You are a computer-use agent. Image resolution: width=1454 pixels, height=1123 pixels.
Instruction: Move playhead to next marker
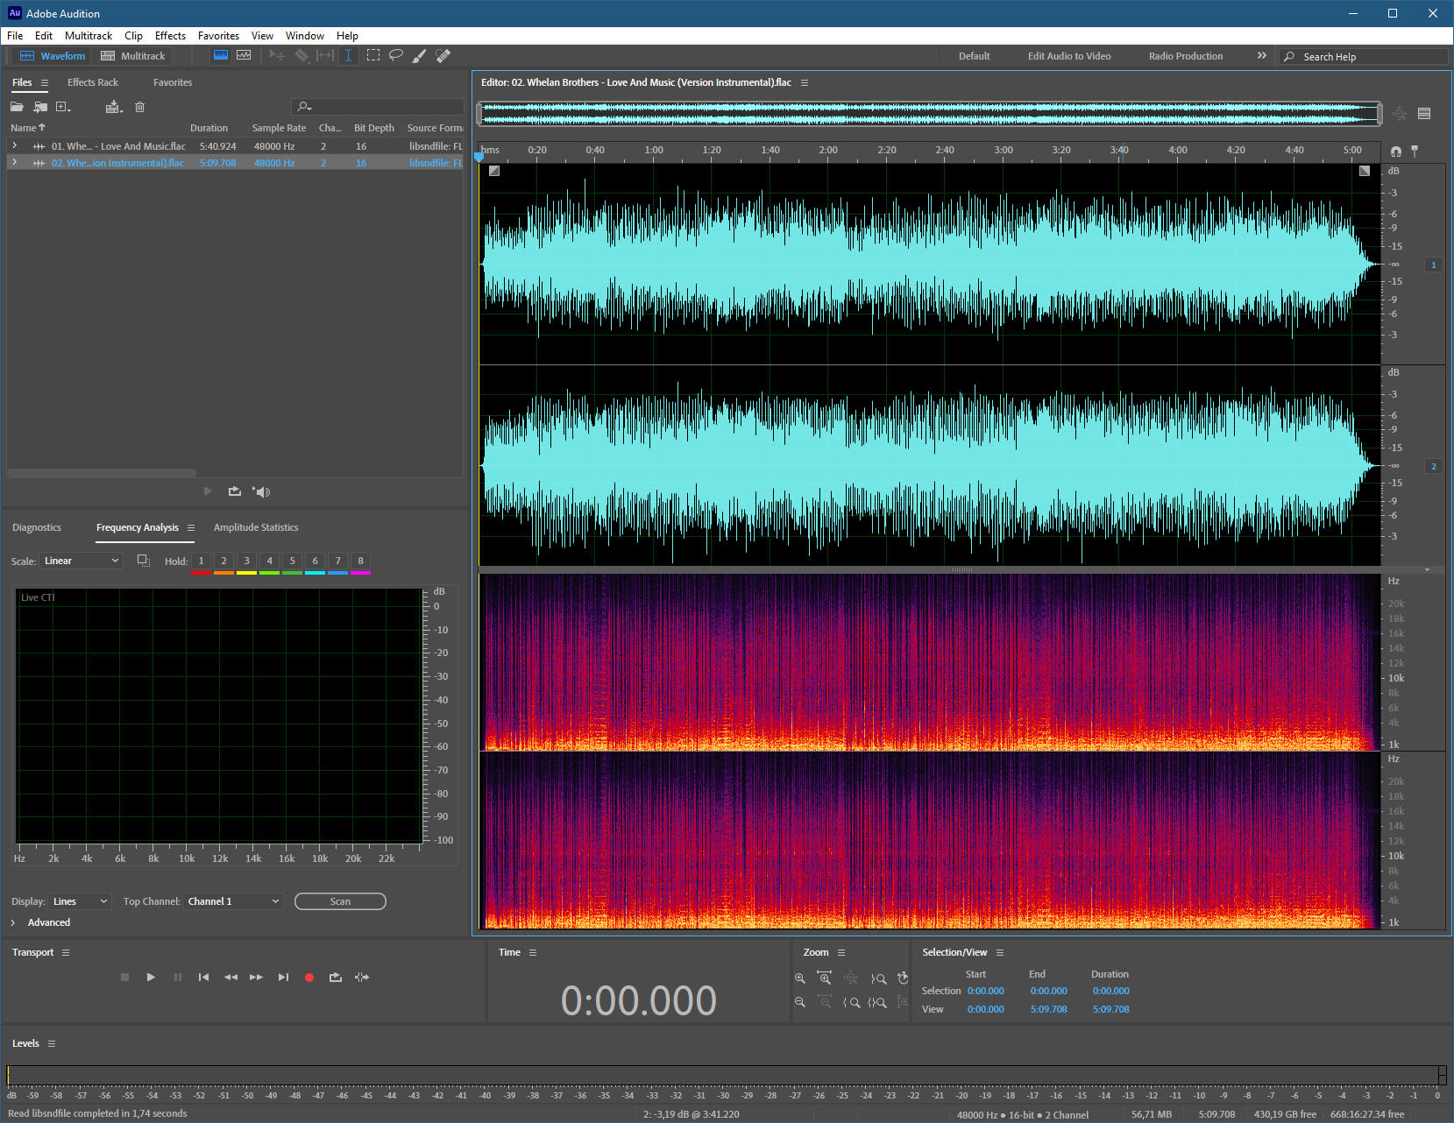pos(283,977)
